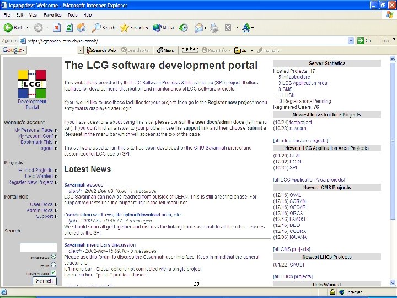Open the Home page icon
Image resolution: width=397 pixels, height=298 pixels.
pyautogui.click(x=81, y=28)
